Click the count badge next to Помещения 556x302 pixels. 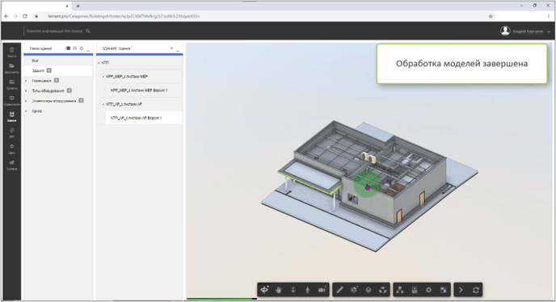(x=57, y=81)
